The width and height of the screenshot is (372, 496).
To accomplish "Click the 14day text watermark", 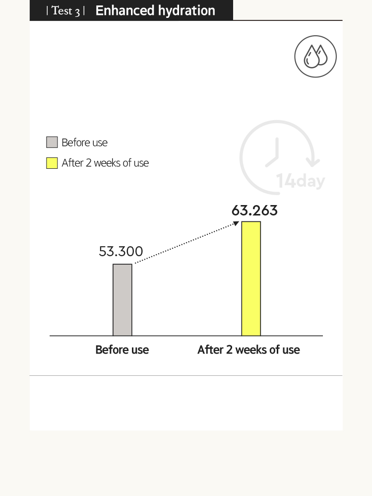I will (x=301, y=181).
